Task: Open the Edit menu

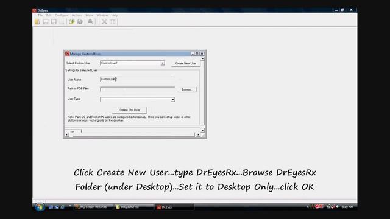Action: pyautogui.click(x=49, y=15)
